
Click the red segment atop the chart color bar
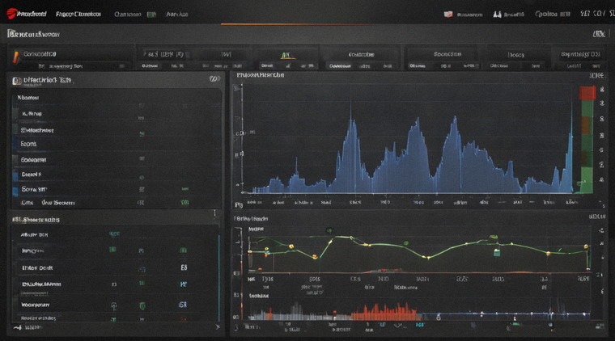(x=587, y=93)
